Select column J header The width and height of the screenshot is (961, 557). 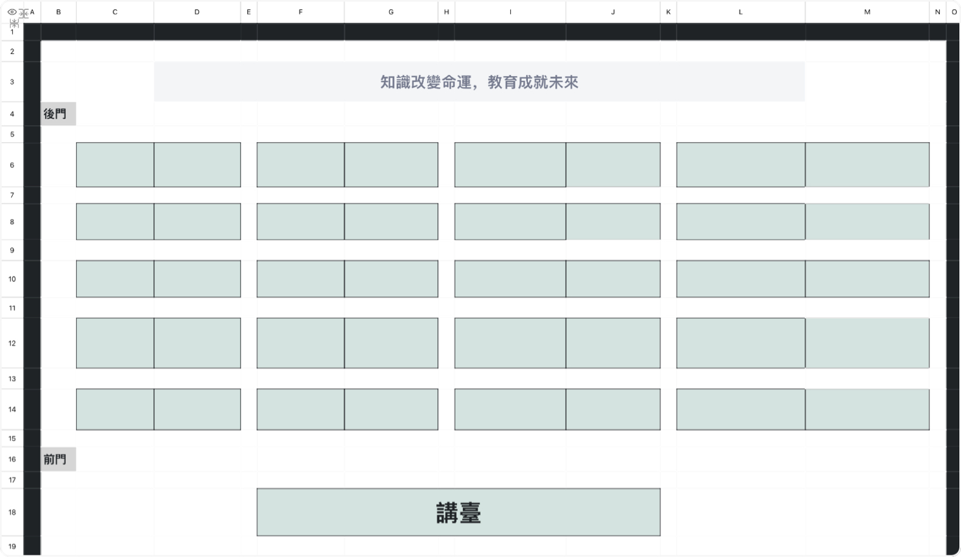tap(613, 12)
